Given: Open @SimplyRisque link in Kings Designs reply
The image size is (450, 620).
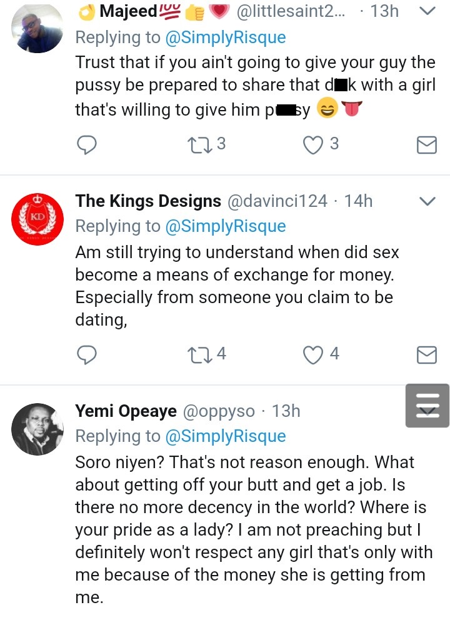Looking at the screenshot, I should 225,226.
